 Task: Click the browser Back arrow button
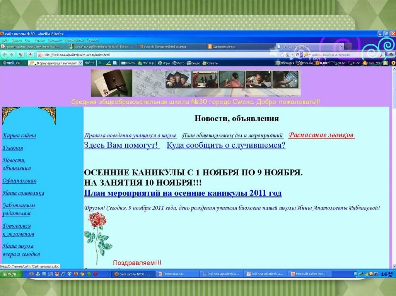coord(5,54)
